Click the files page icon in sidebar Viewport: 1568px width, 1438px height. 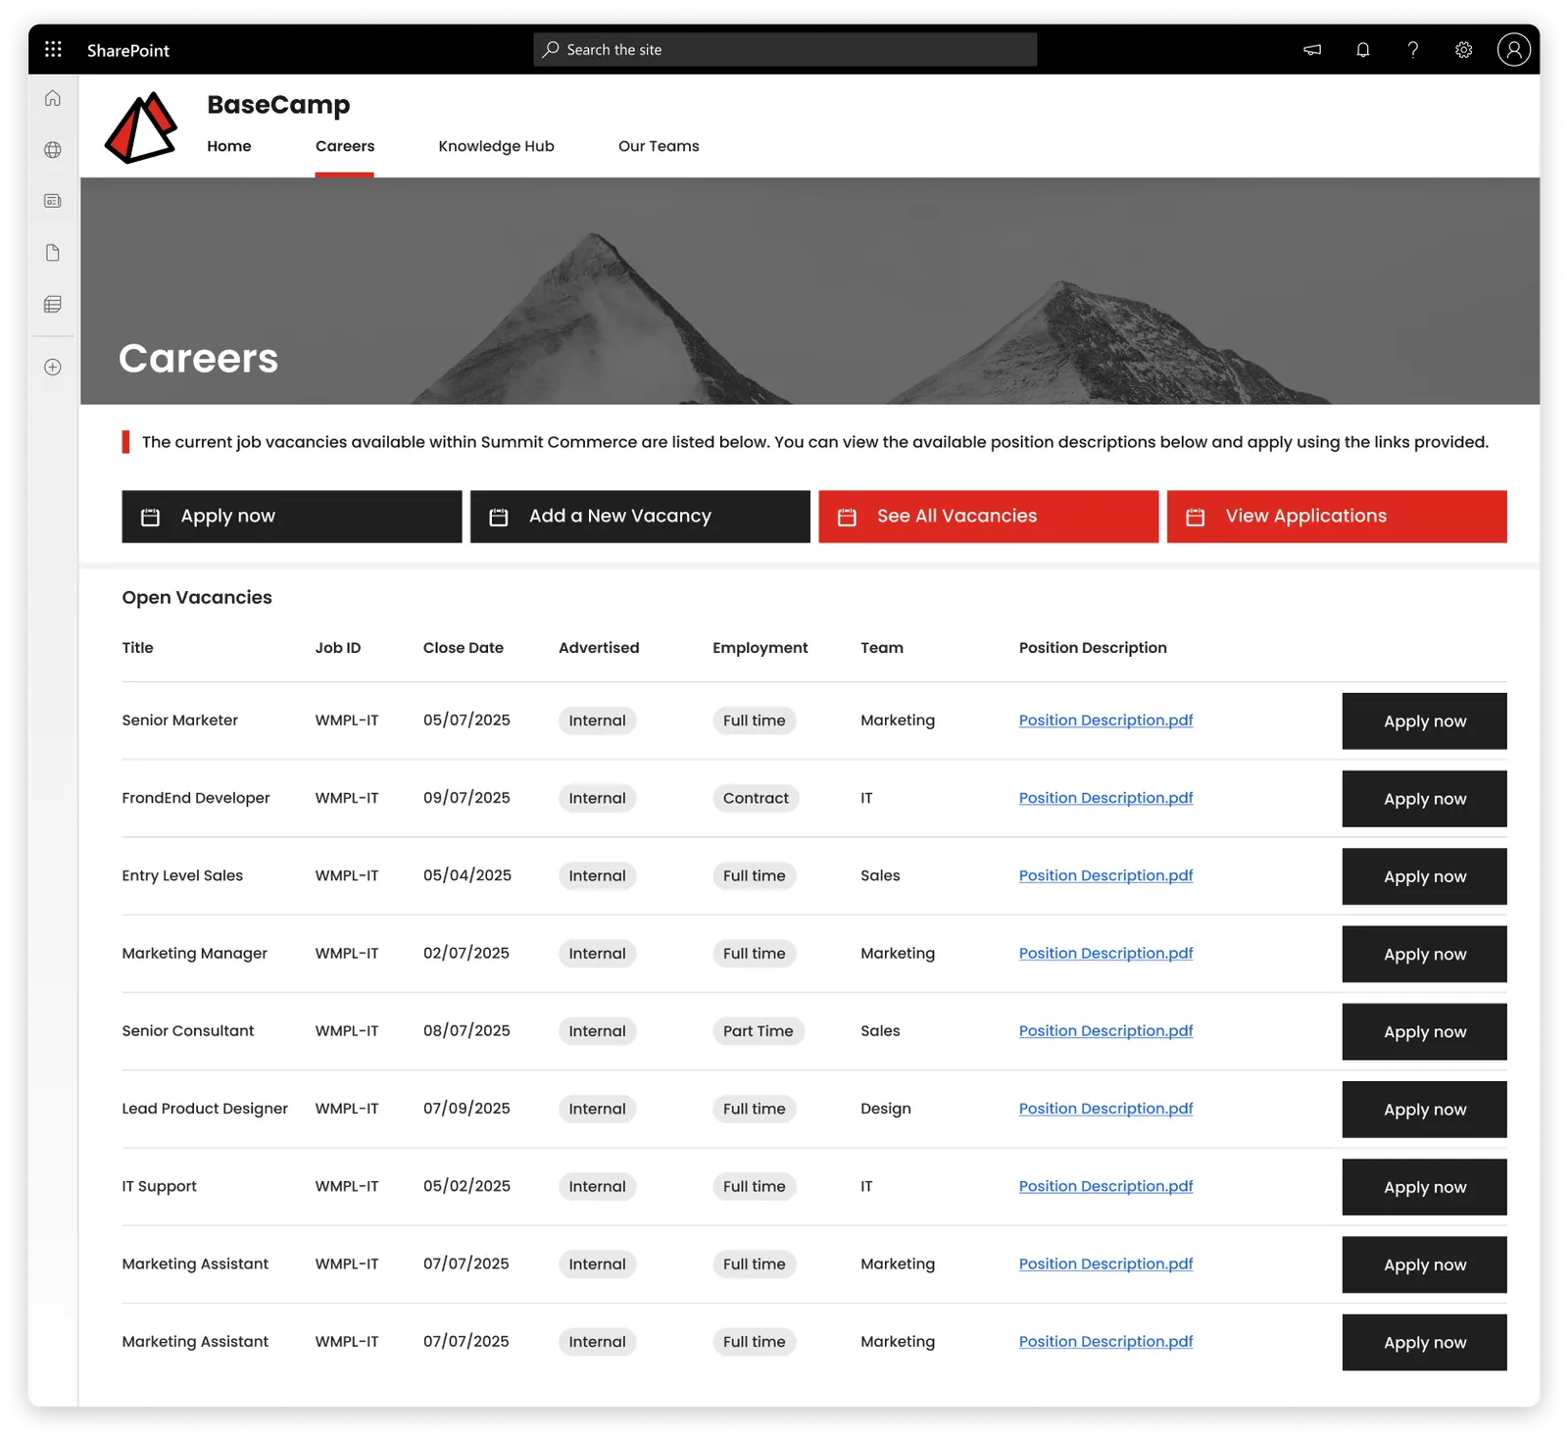[53, 253]
